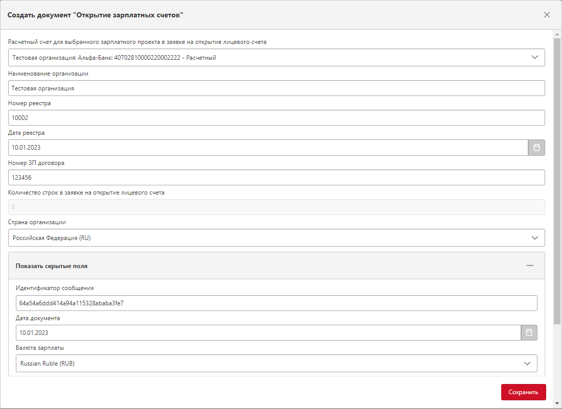Screen dimensions: 562x409
Task: Click the scrollbar up arrow
Action: (557, 34)
